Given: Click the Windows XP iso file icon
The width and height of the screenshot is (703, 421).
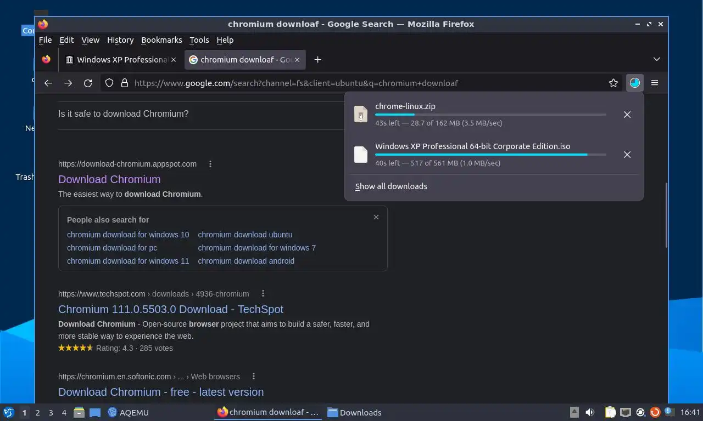Looking at the screenshot, I should point(361,154).
